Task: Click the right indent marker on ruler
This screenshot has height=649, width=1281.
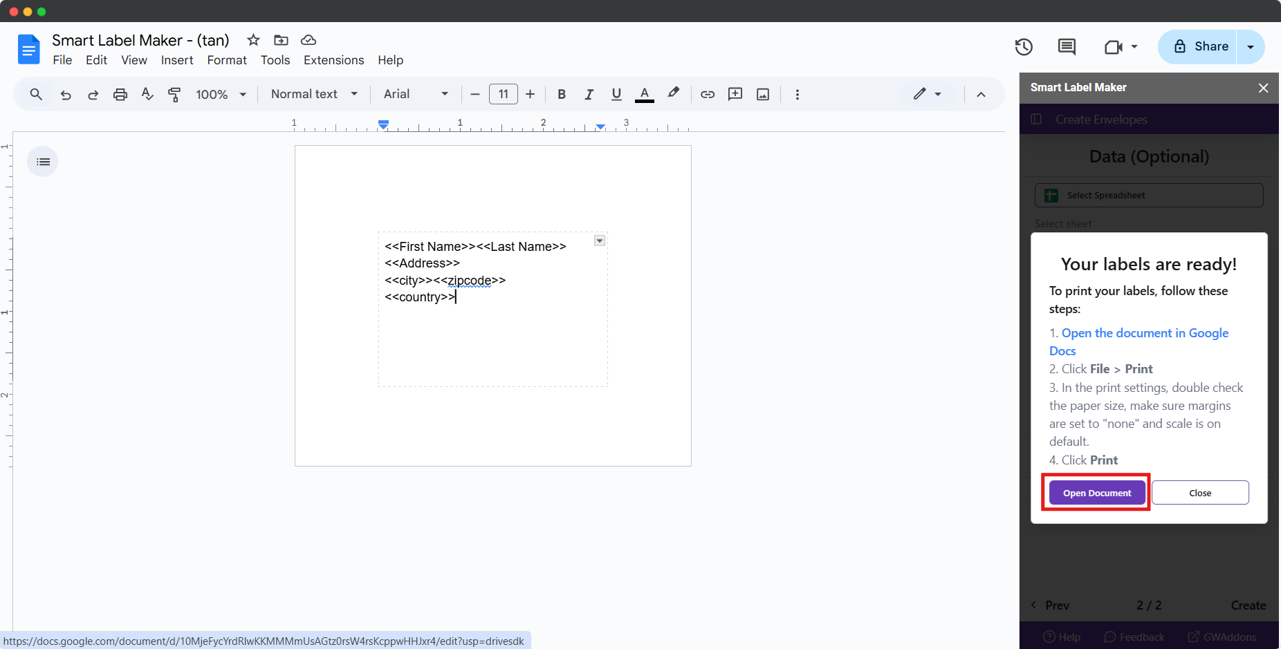Action: (600, 126)
